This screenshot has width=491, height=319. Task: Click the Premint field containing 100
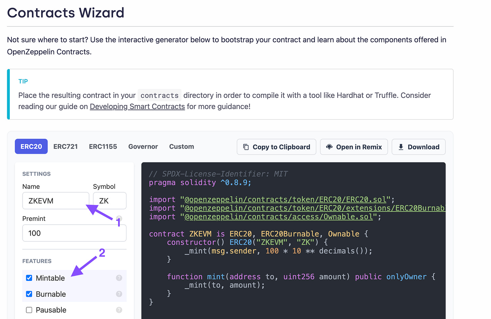[74, 233]
